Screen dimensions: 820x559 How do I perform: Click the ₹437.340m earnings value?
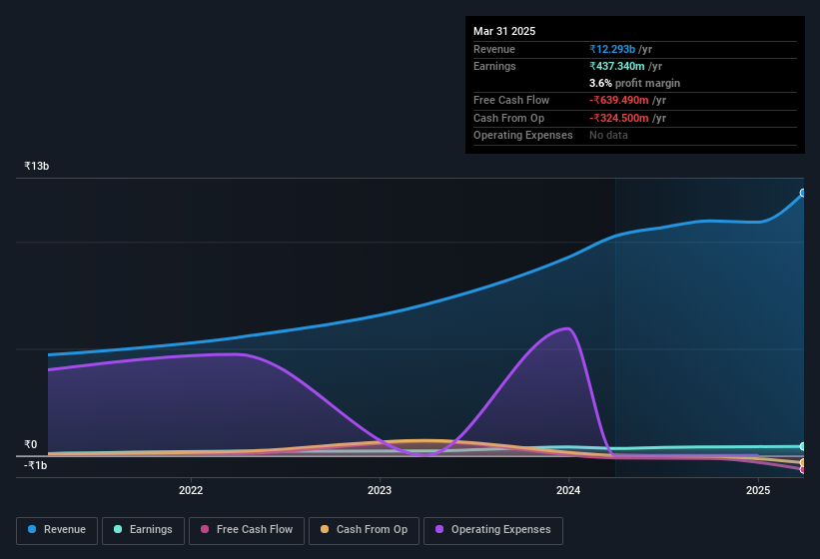point(616,66)
